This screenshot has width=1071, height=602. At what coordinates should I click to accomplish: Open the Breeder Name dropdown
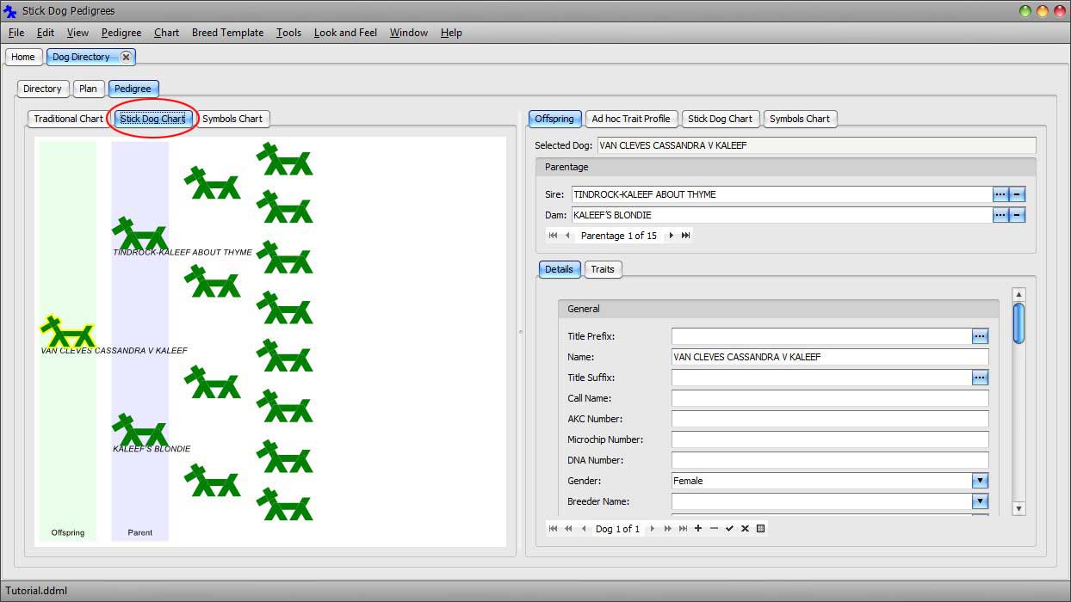point(981,501)
